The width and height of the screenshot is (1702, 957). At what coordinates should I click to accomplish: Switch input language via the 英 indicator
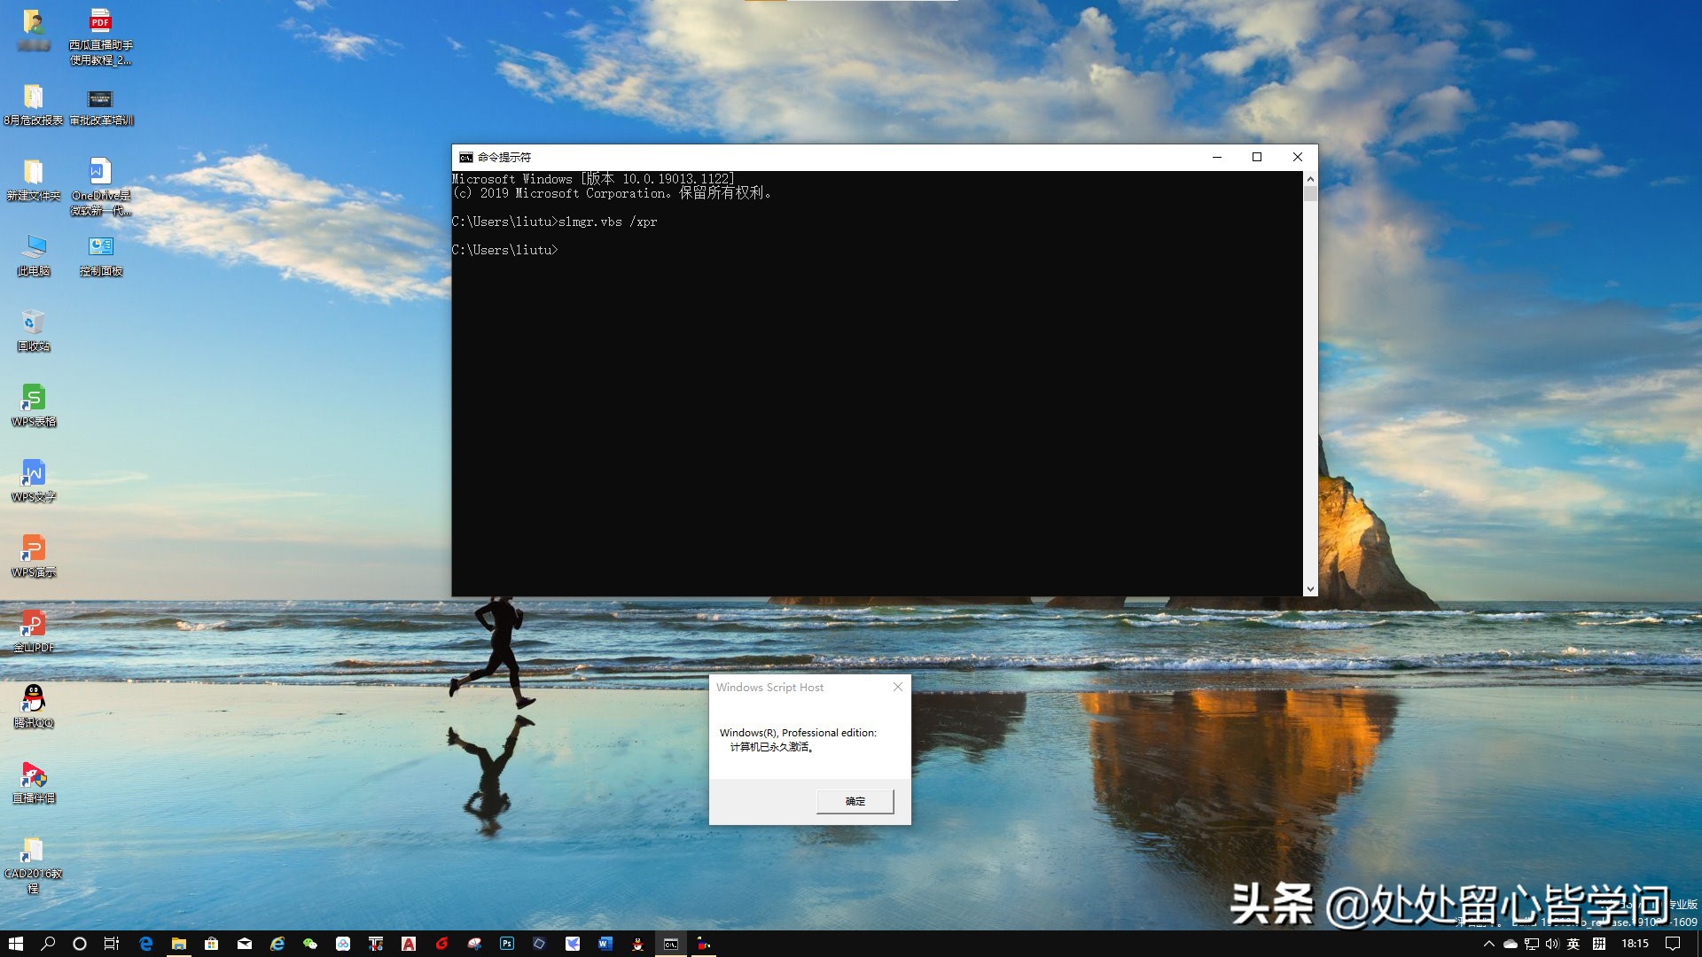[1574, 944]
